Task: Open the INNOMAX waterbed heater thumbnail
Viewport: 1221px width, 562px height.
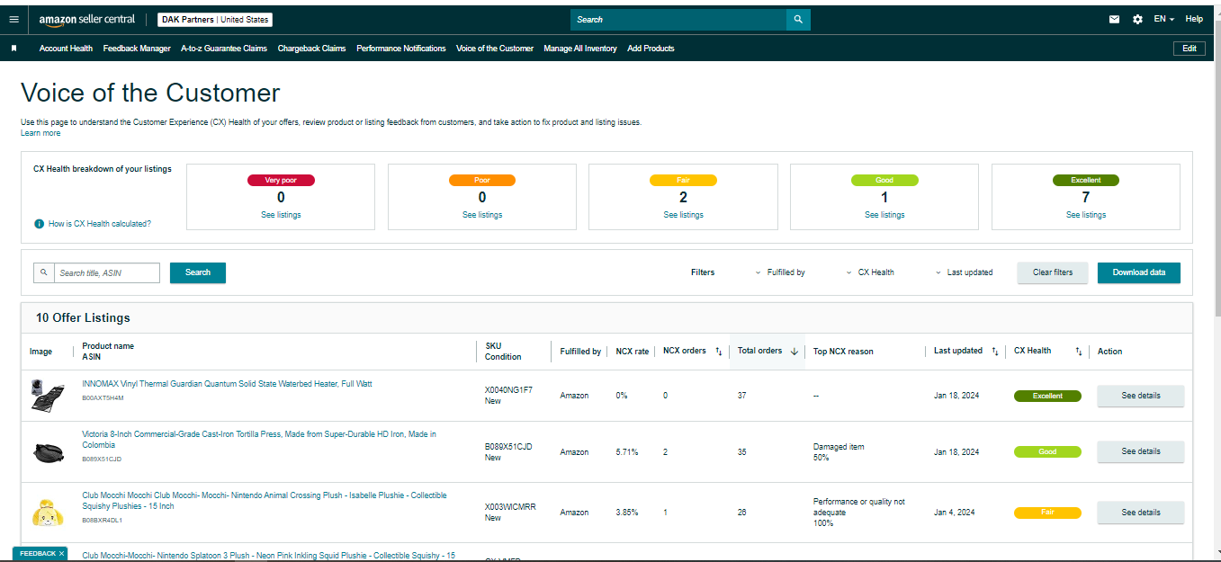Action: [47, 396]
